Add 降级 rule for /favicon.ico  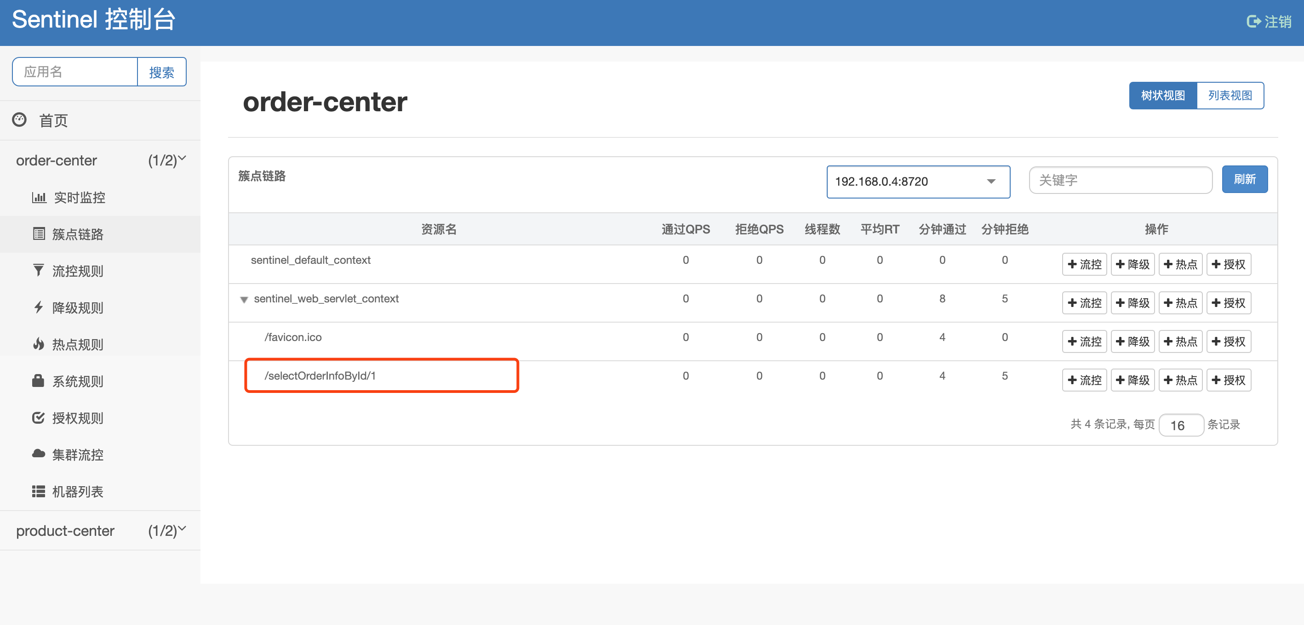pyautogui.click(x=1132, y=341)
